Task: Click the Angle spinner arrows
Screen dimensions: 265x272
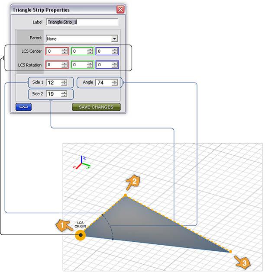Action: click(x=115, y=83)
